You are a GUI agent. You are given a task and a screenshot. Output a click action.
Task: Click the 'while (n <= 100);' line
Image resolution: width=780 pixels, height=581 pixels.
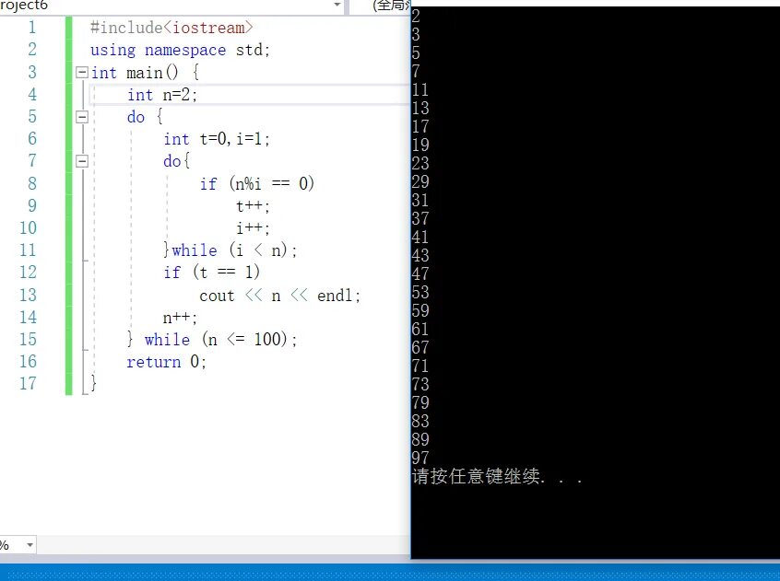[220, 340]
